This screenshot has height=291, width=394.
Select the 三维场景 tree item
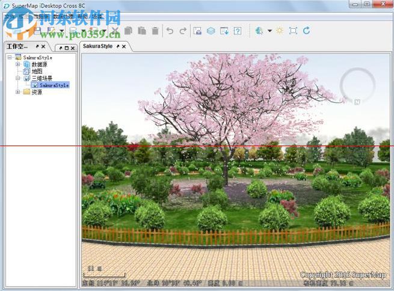tap(42, 78)
